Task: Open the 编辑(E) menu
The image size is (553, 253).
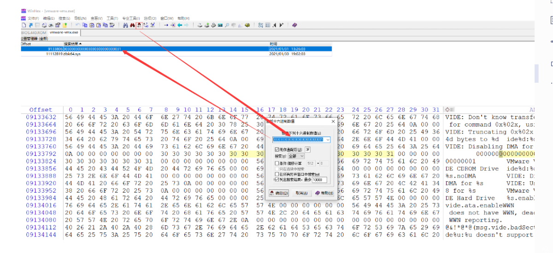Action: [49, 18]
